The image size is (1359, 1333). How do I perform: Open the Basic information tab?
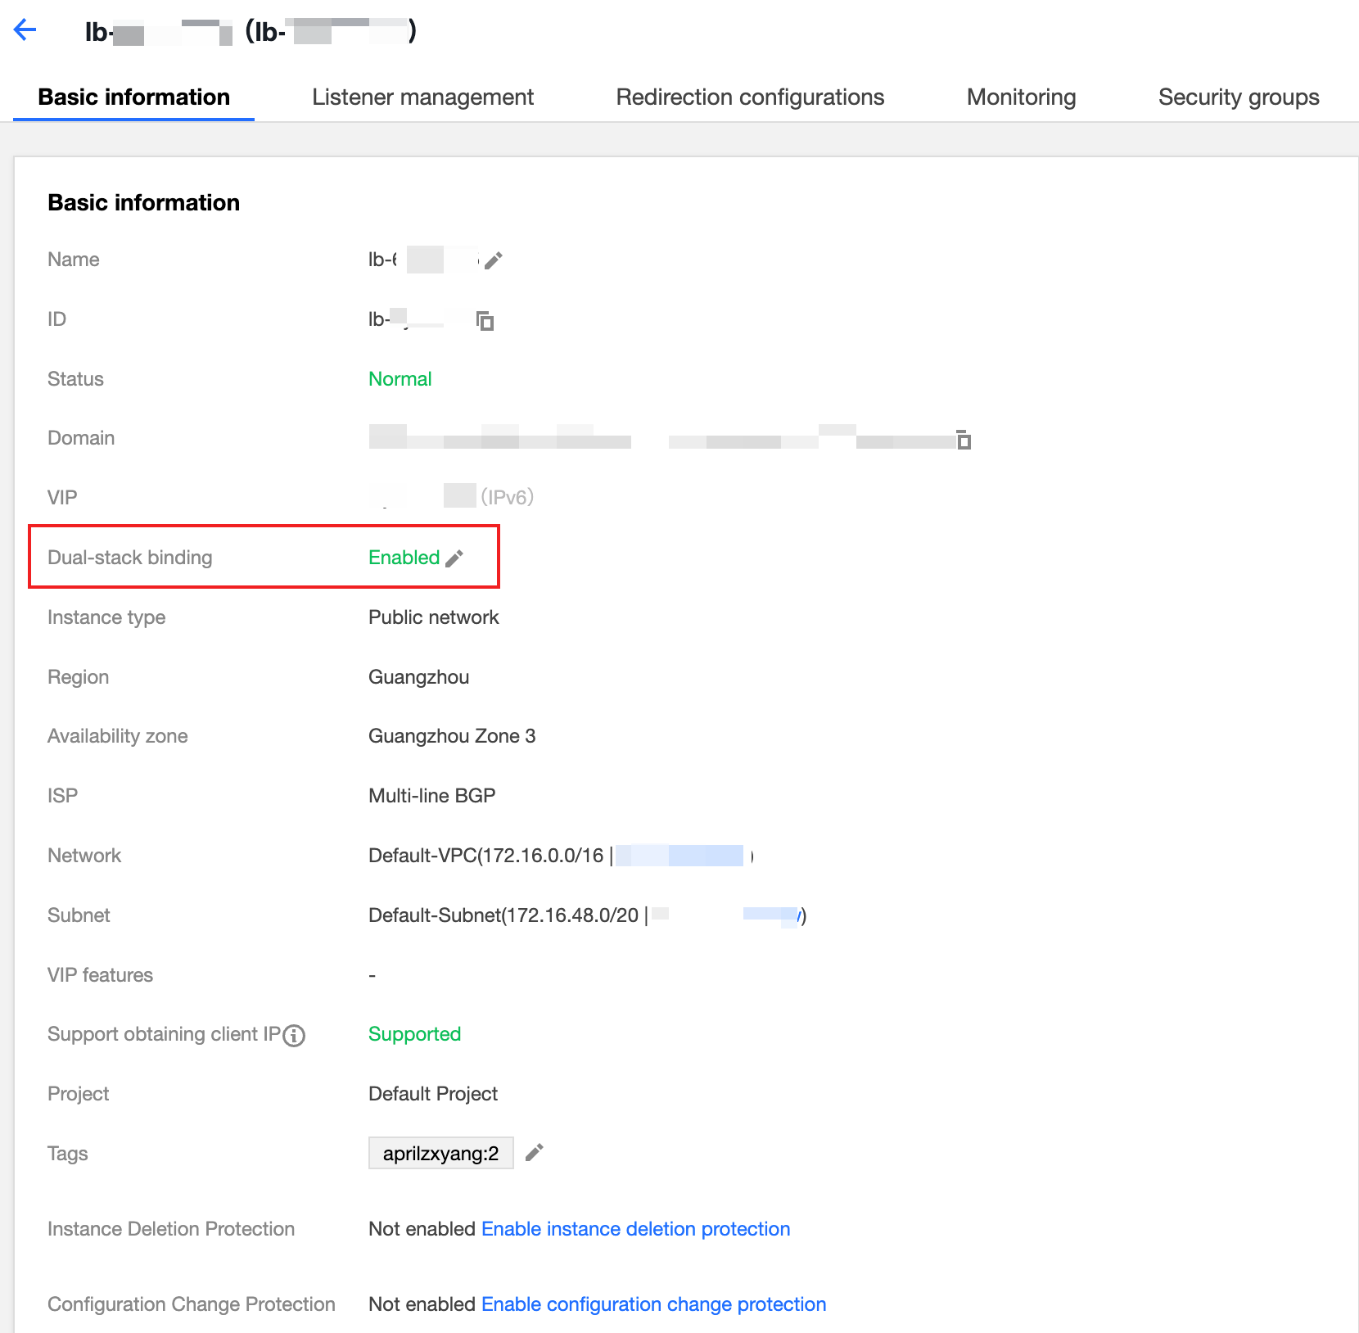[134, 97]
